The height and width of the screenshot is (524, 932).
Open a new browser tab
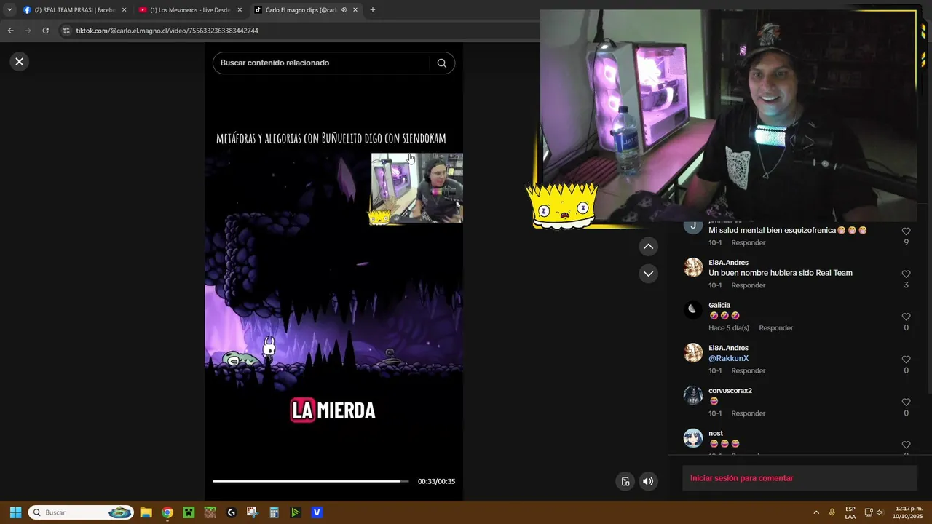[373, 10]
